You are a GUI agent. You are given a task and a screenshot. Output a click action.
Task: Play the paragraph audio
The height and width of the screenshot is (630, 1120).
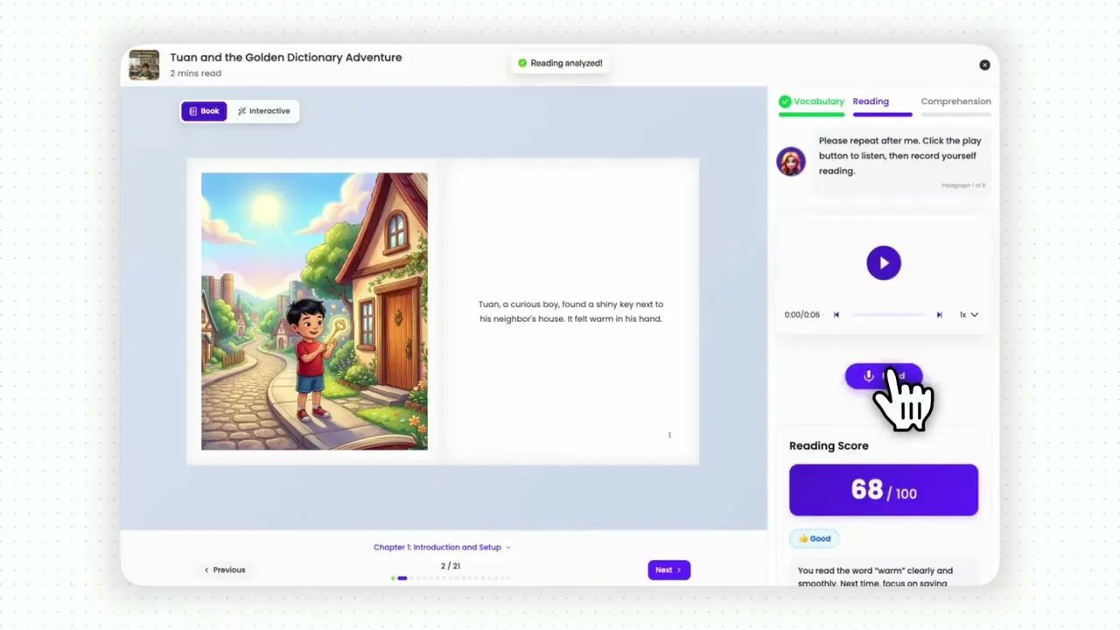[x=884, y=263]
